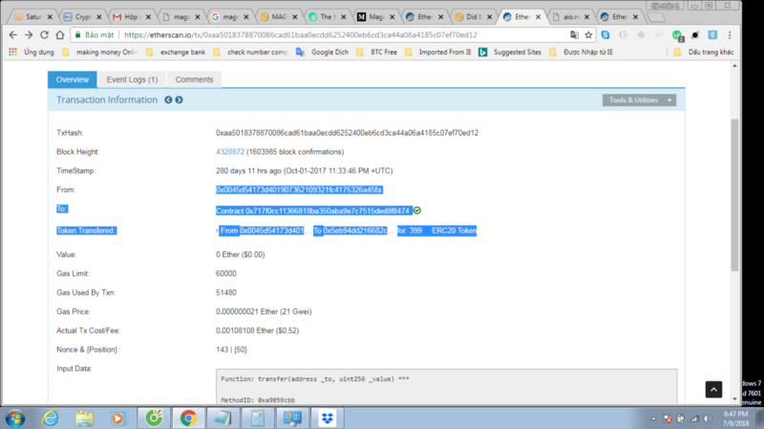Launch Internet Explorer from the taskbar
Image resolution: width=764 pixels, height=429 pixels.
point(51,418)
